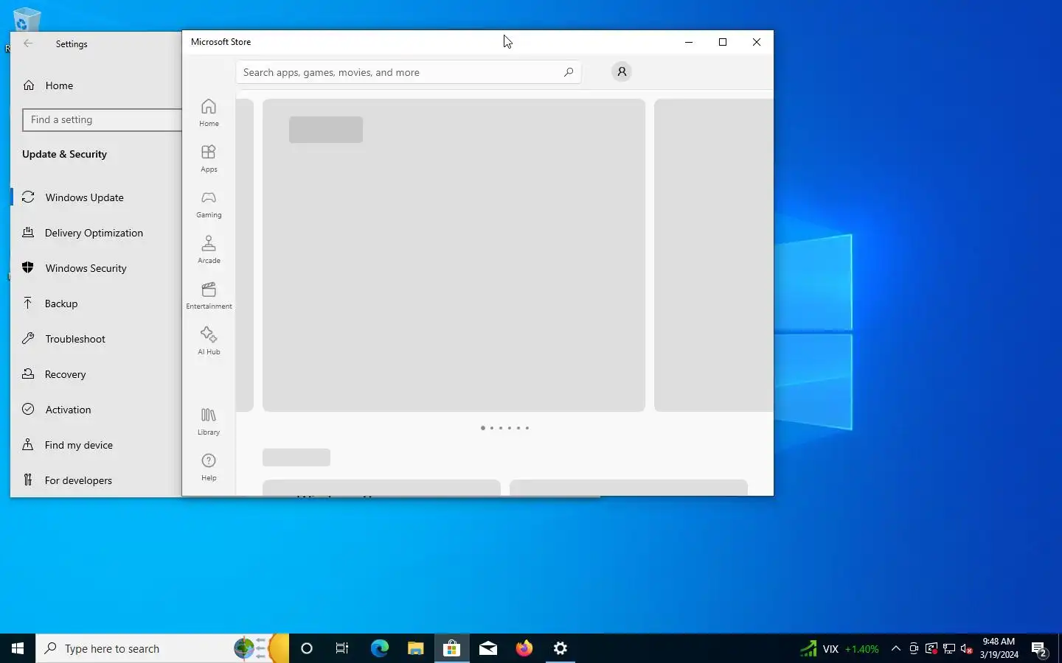Open Cortana from the taskbar
This screenshot has width=1062, height=663.
click(x=307, y=648)
